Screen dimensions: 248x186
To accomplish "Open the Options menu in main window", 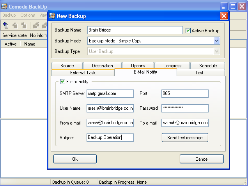I will (28, 15).
